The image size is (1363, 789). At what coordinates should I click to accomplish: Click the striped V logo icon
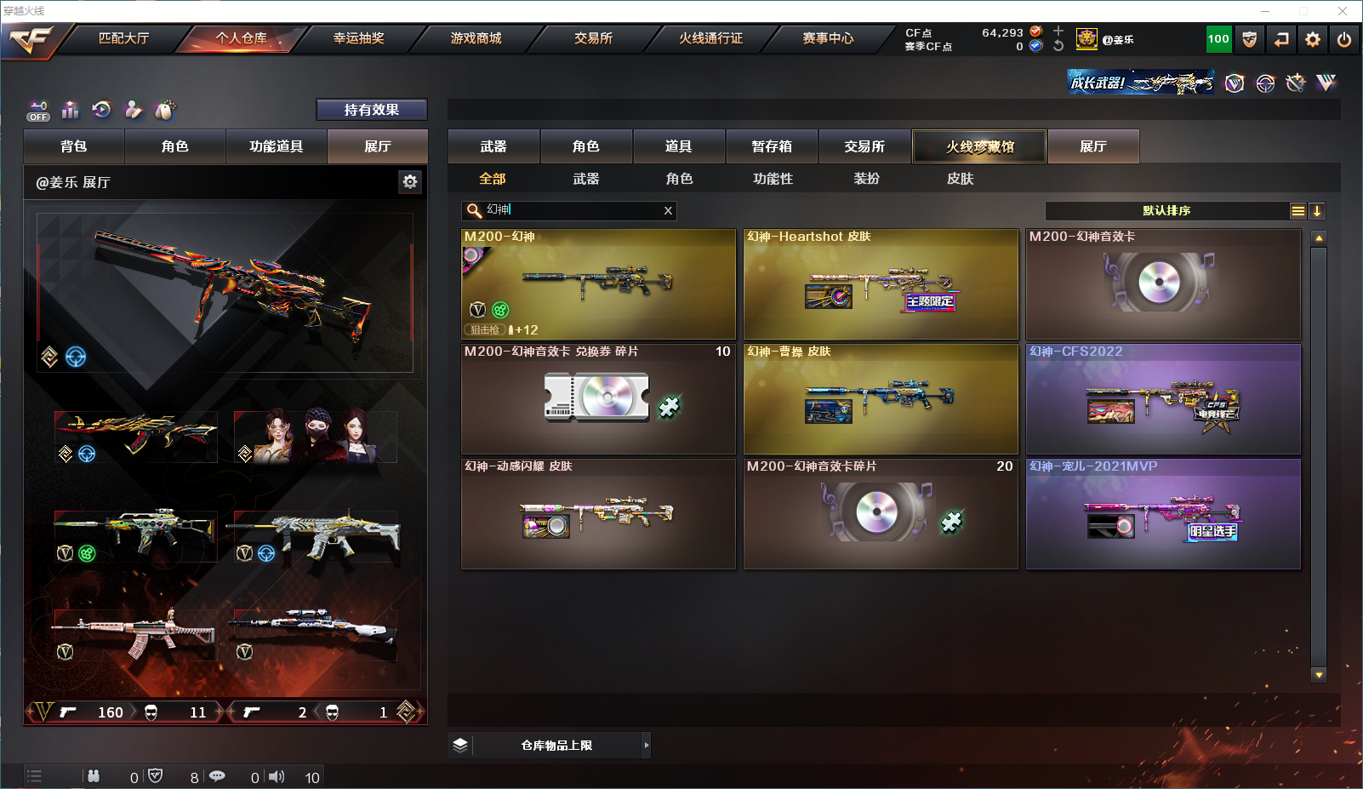point(1326,83)
